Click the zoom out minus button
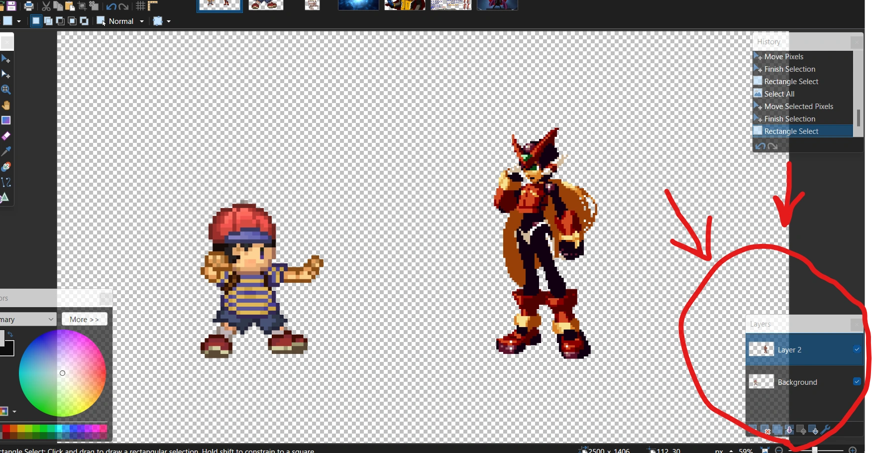872x453 pixels. [779, 450]
